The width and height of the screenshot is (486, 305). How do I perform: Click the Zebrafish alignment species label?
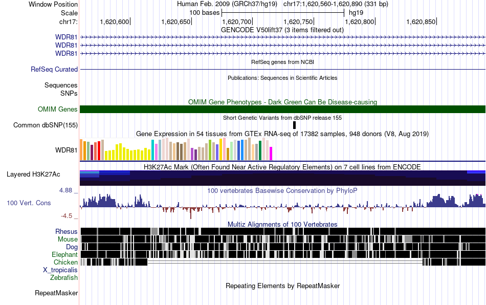(x=64, y=277)
